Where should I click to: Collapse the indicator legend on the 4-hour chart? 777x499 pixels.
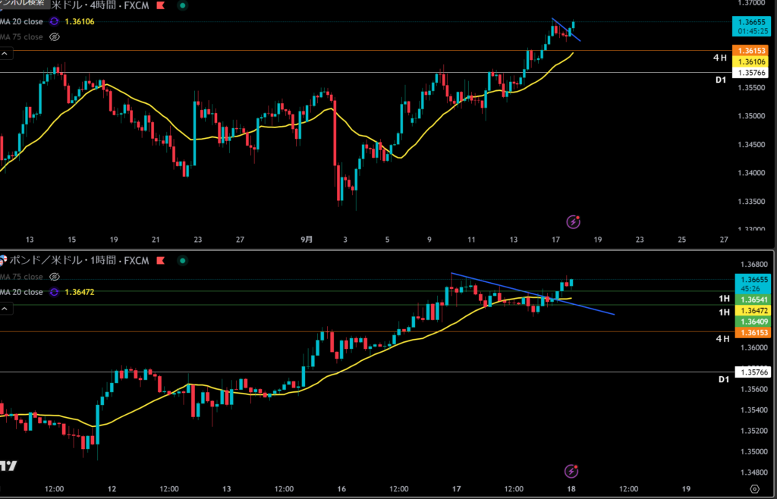5,54
